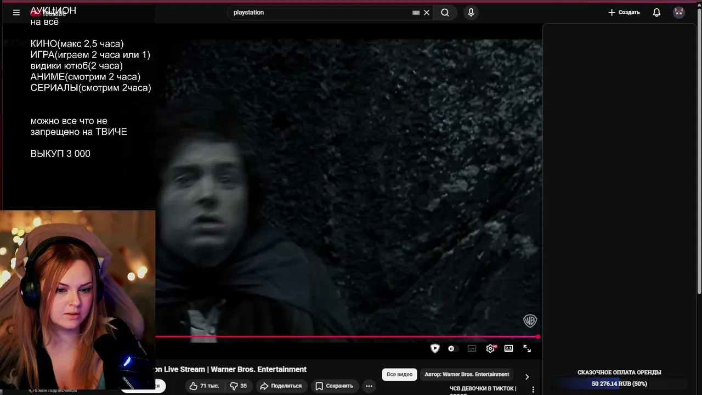
Task: Open the Создать menu
Action: coord(624,12)
